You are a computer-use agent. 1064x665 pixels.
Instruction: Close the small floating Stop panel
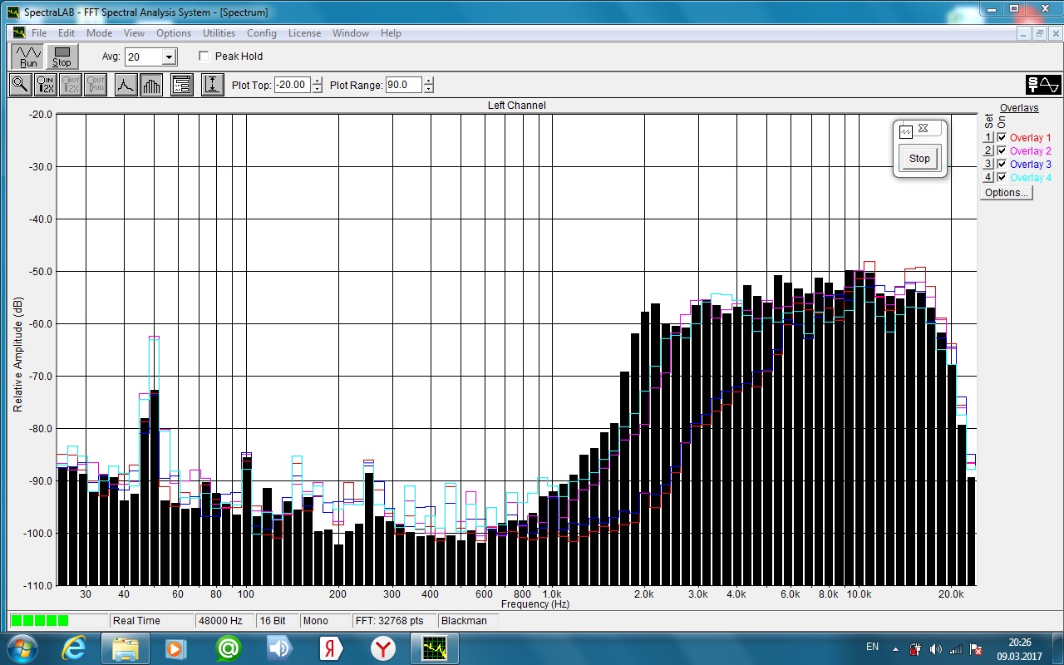pyautogui.click(x=923, y=129)
